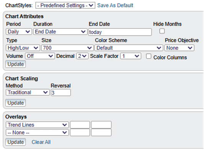The width and height of the screenshot is (204, 152).
Task: Click the first parameter box beside -- None --
Action: point(80,132)
